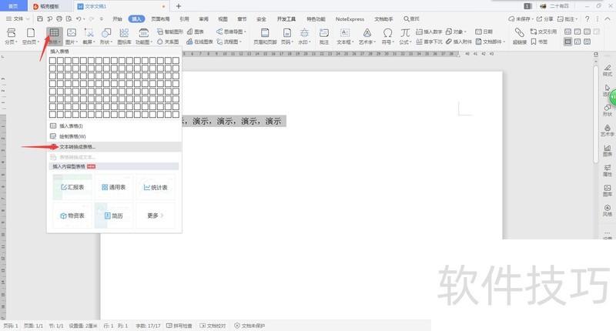Viewport: 616px width, 331px height.
Task: Open the Comments (批注) dropdown at top right
Action: click(567, 18)
